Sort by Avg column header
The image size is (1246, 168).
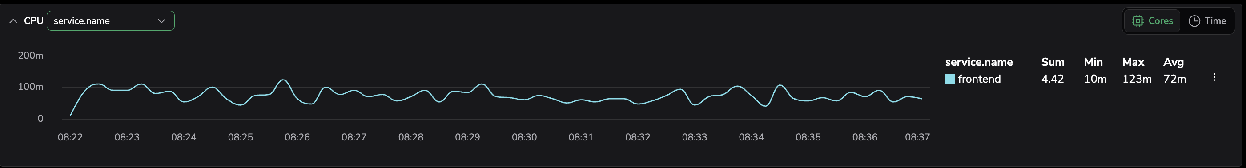click(x=1174, y=62)
